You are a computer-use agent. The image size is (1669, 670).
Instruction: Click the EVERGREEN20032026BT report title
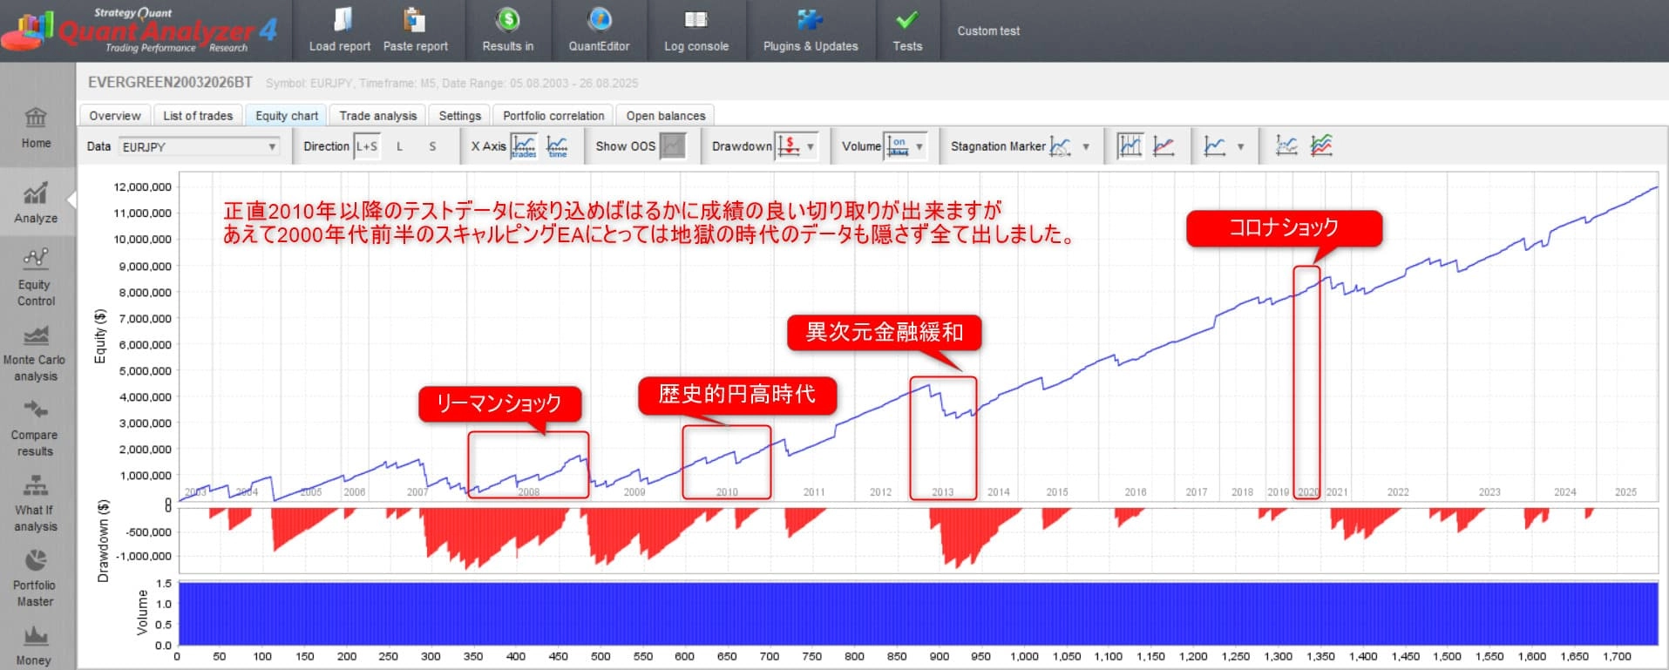170,82
